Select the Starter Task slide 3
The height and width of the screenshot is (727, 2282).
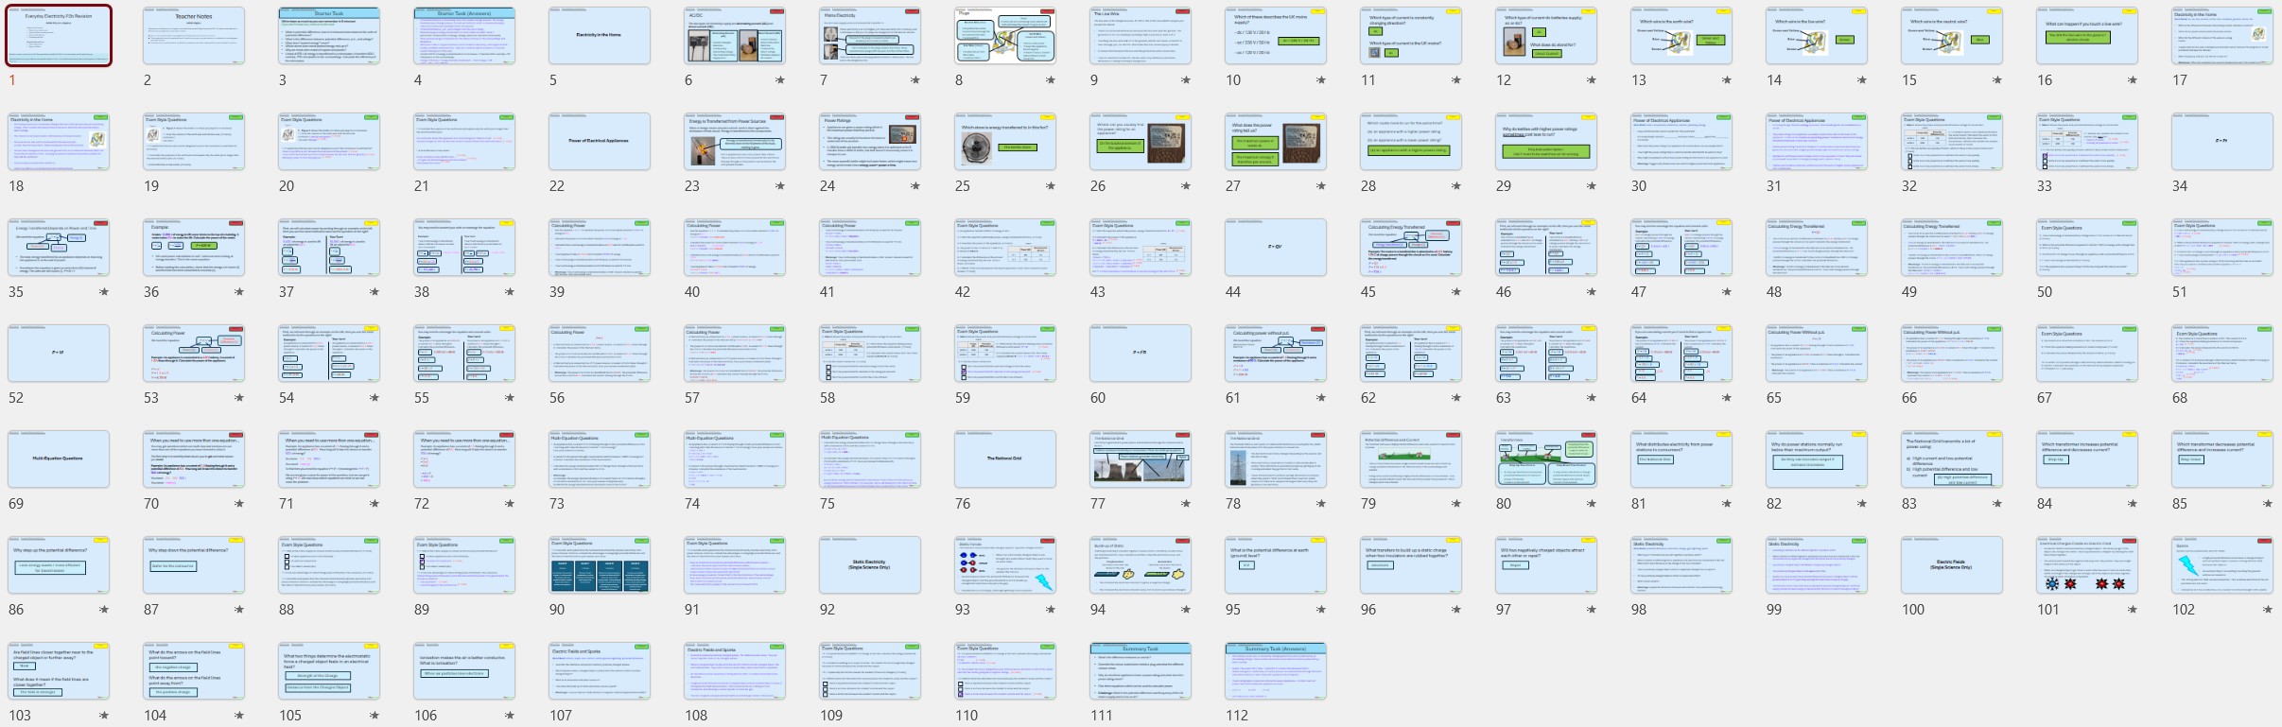329,36
